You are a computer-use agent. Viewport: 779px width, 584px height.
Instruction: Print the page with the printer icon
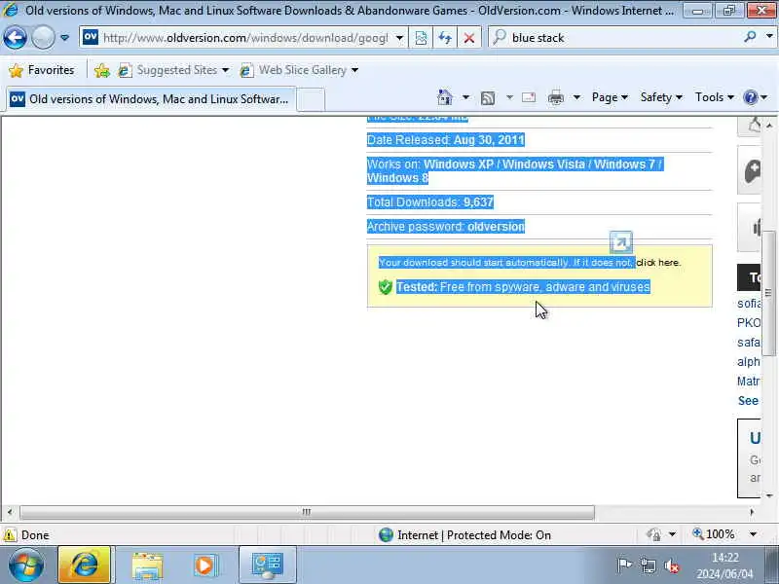(555, 98)
